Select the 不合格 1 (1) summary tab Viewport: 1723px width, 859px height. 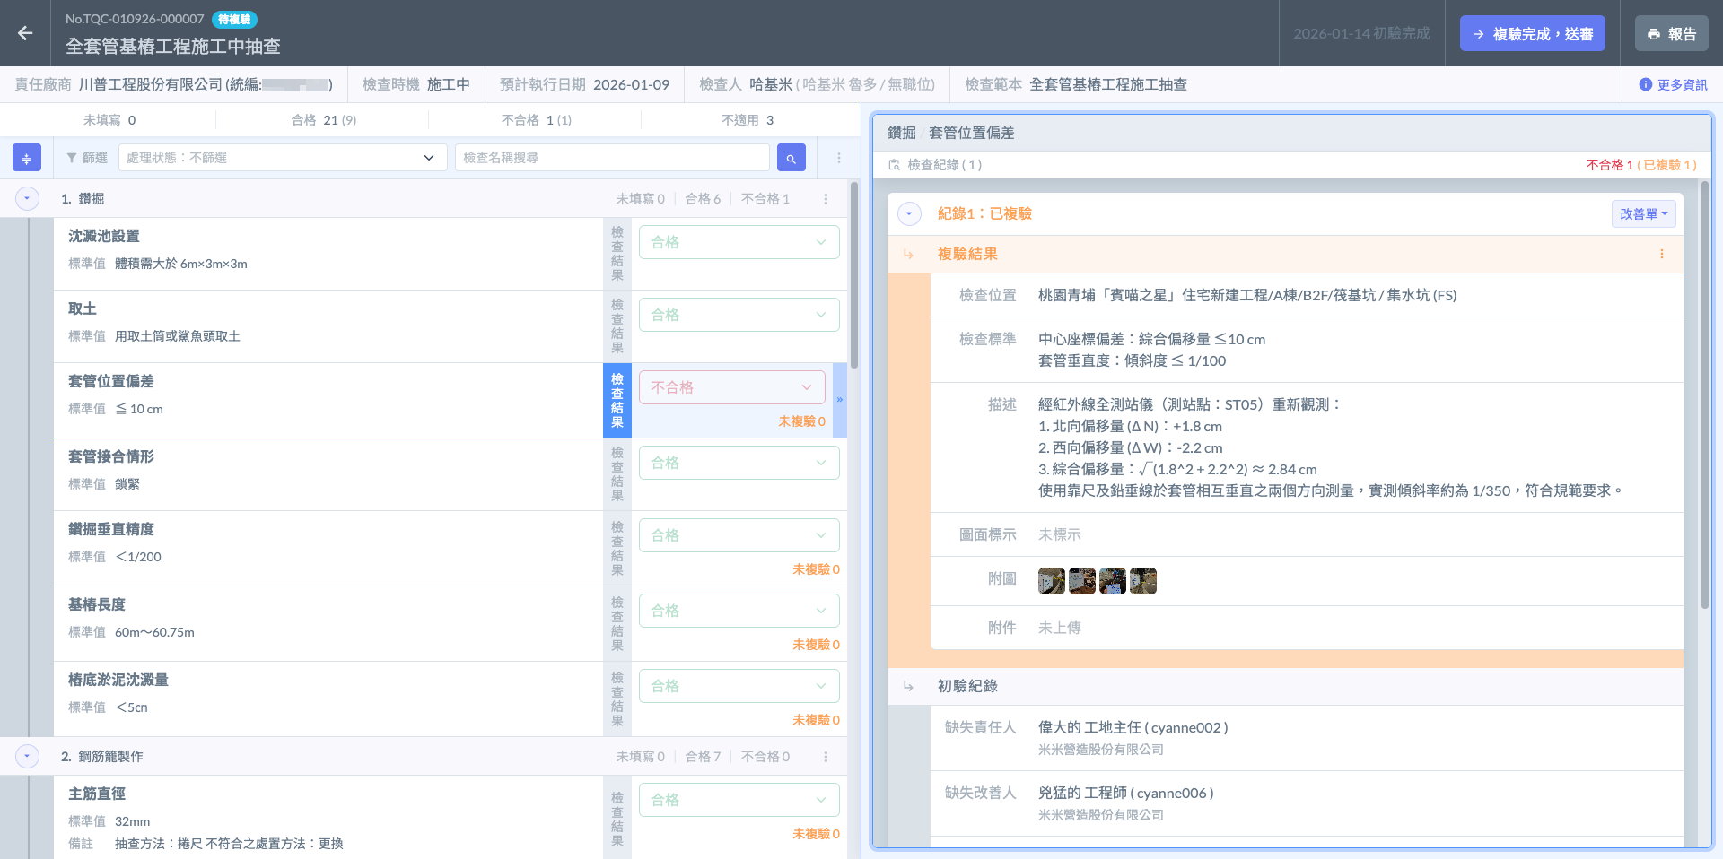point(536,120)
